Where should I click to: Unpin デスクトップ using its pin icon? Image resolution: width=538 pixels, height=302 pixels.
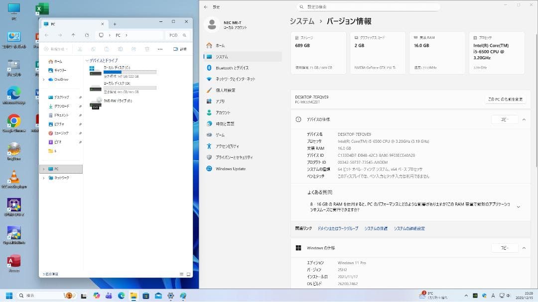click(81, 98)
